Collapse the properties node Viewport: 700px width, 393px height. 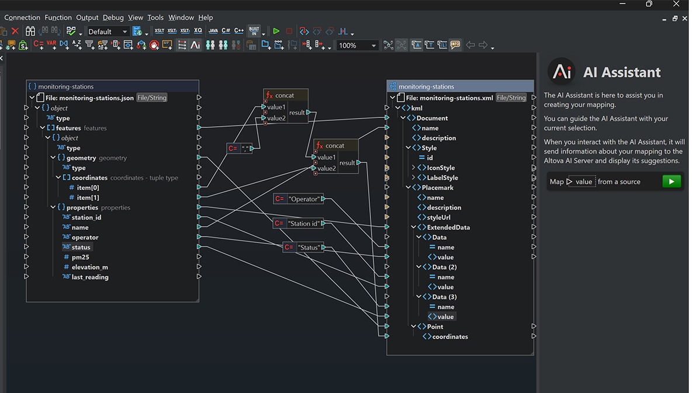(x=53, y=207)
